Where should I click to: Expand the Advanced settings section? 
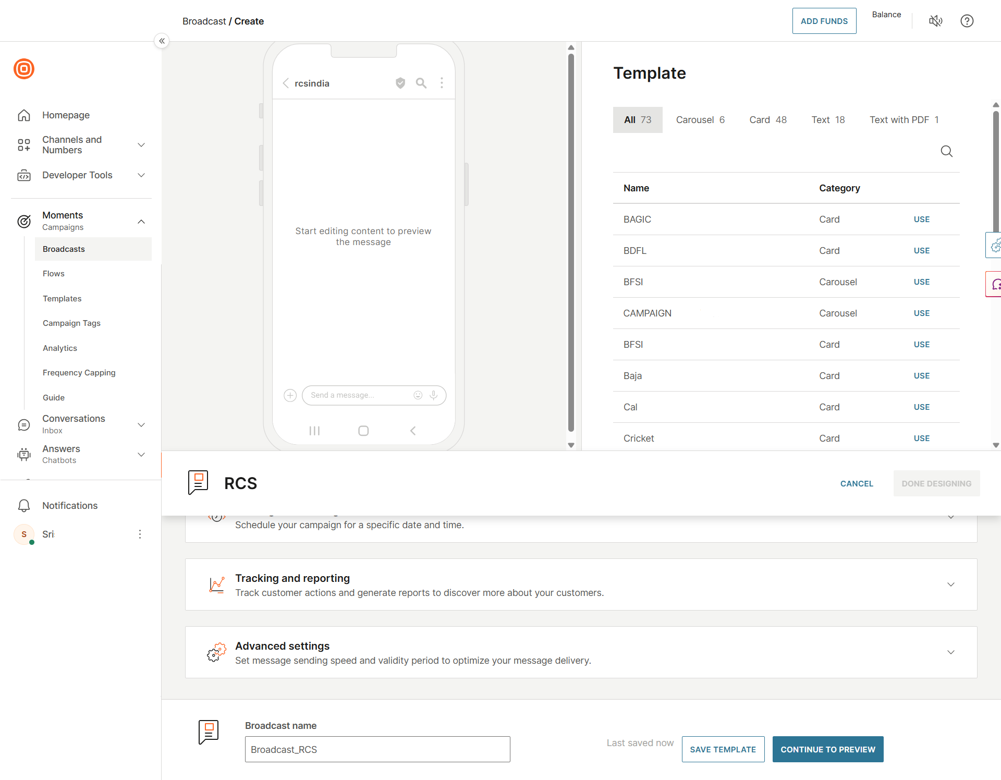[950, 652]
